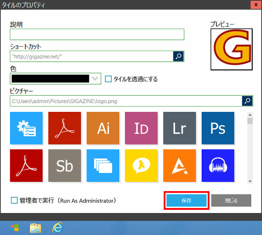Click the icon list scrollbar thumb
This screenshot has width=262, height=235.
point(250,121)
